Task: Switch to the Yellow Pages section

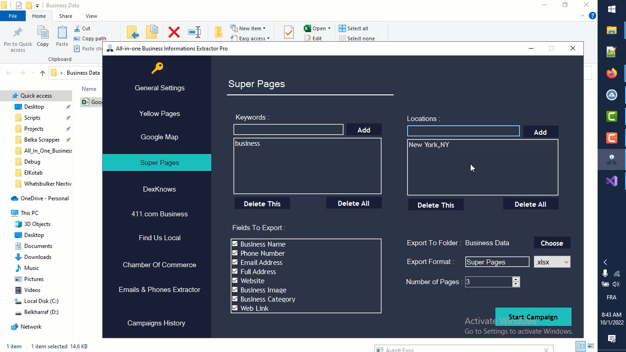Action: pyautogui.click(x=159, y=114)
